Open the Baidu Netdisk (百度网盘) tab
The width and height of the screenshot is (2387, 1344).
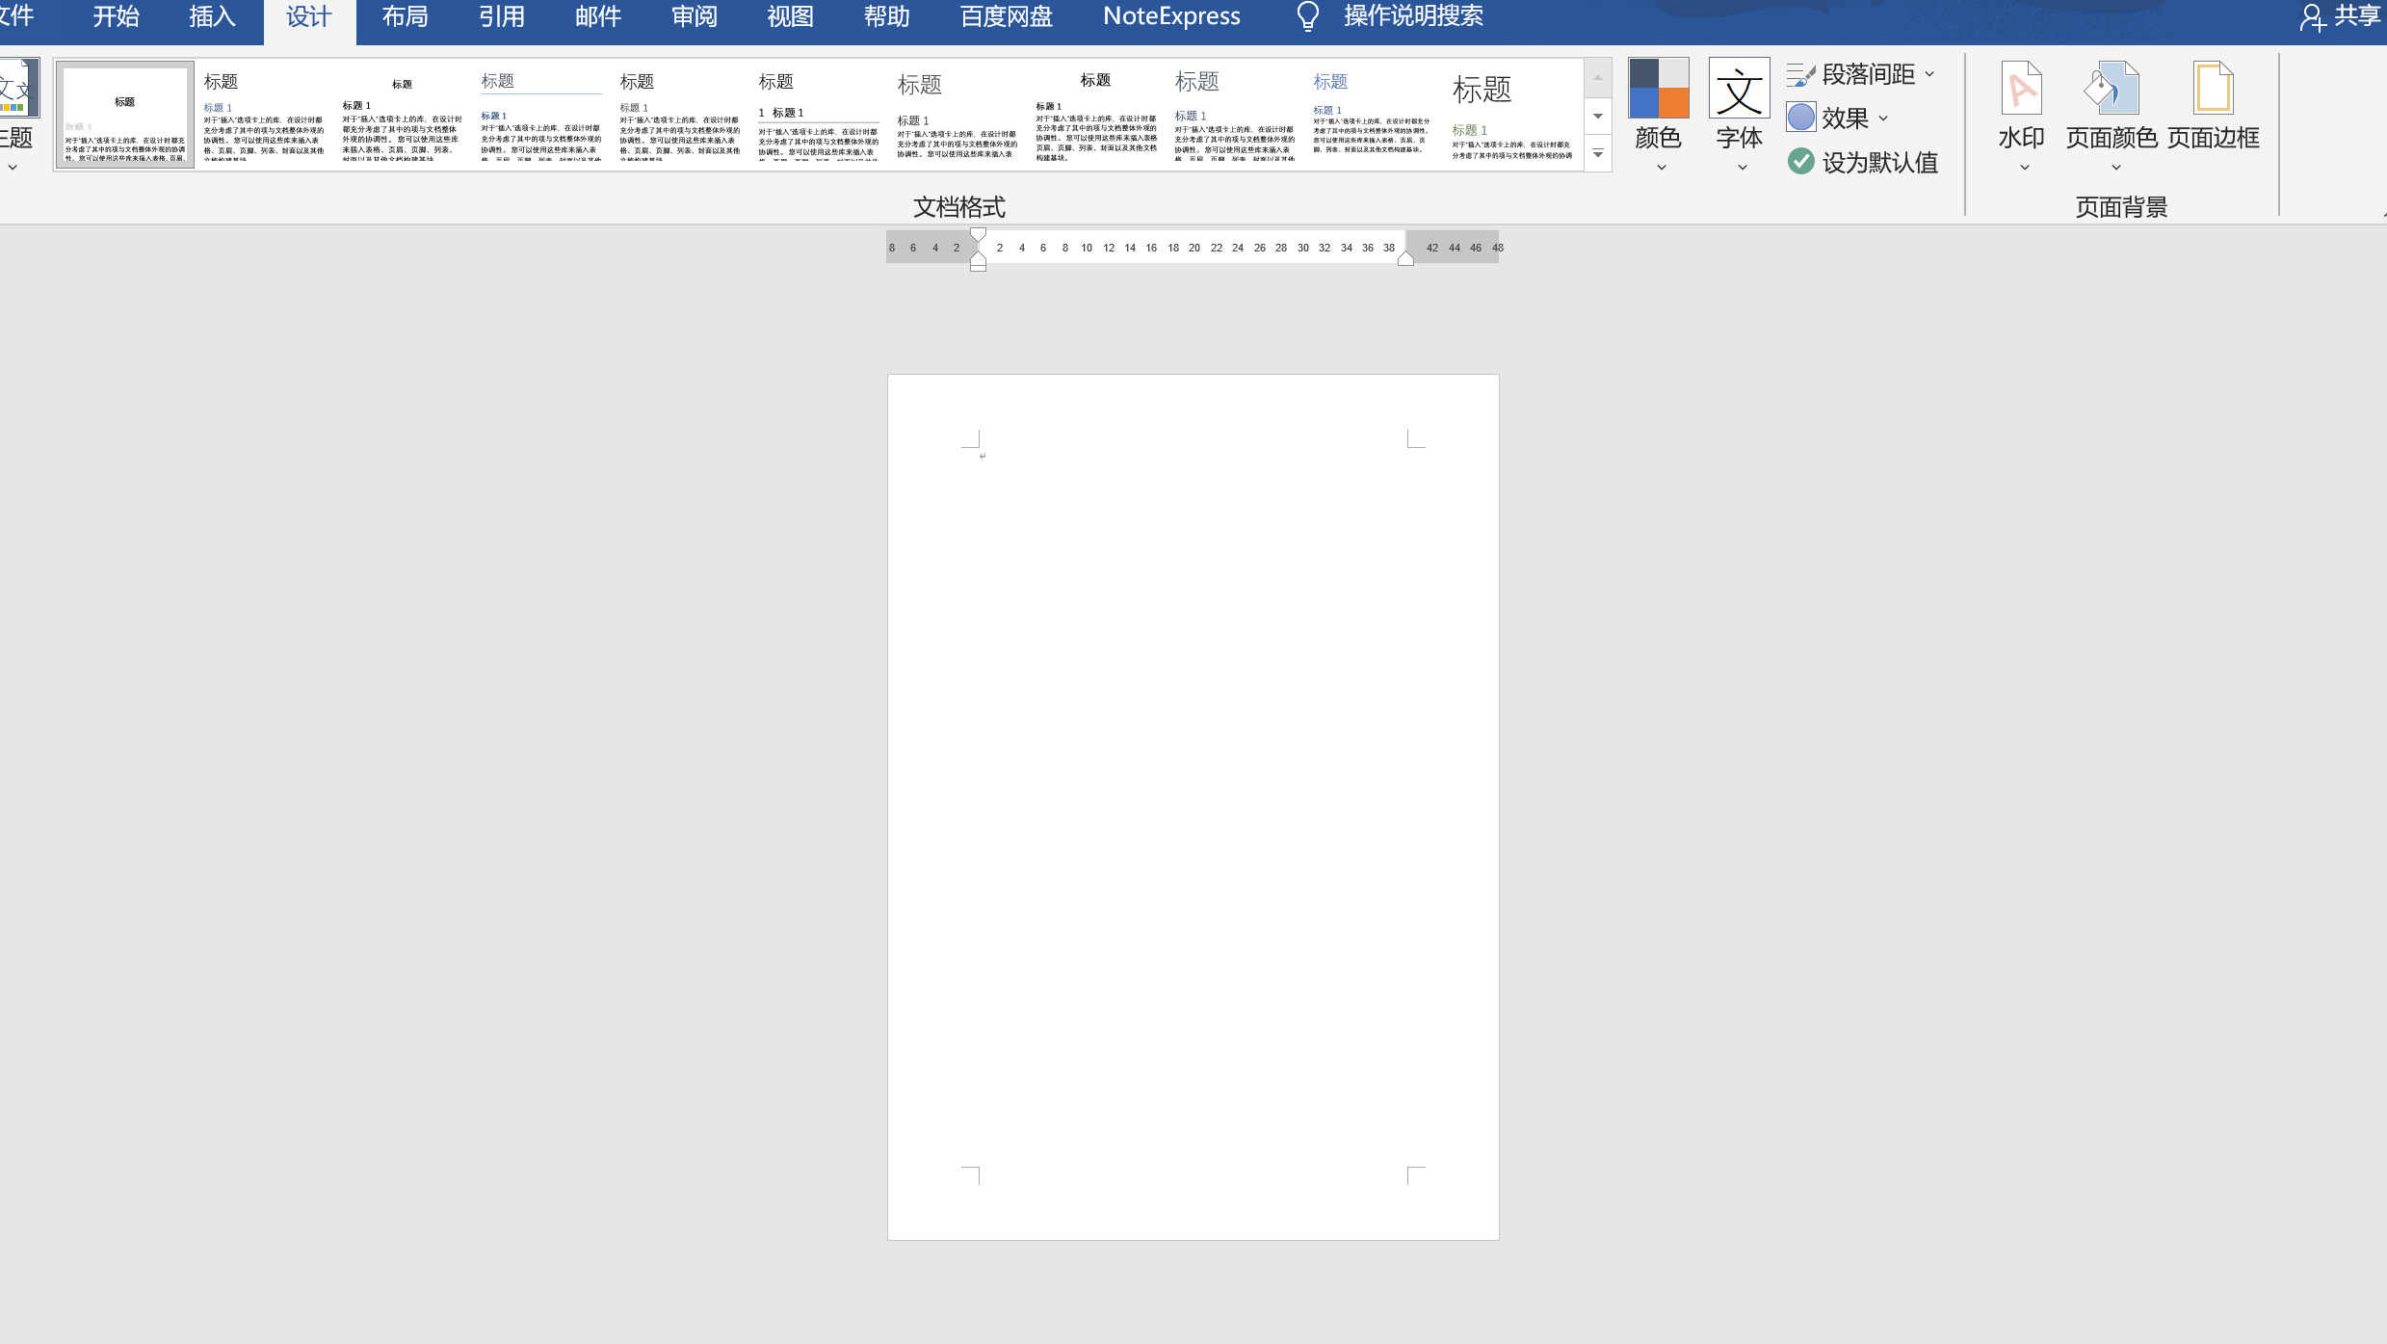coord(1007,16)
